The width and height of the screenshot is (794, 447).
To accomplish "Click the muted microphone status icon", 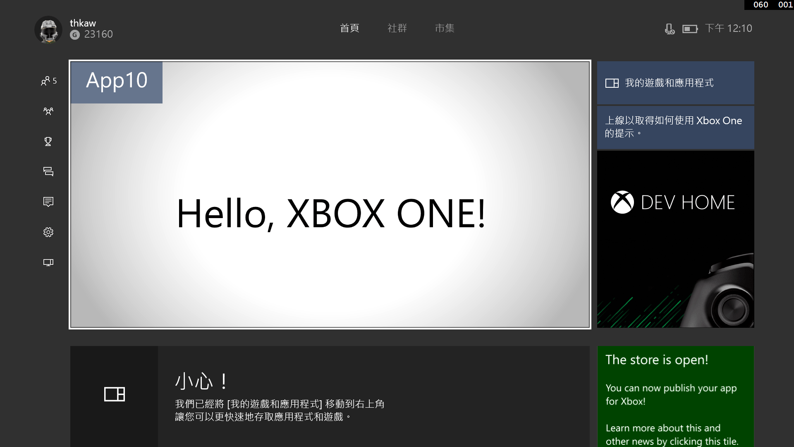I will point(670,29).
